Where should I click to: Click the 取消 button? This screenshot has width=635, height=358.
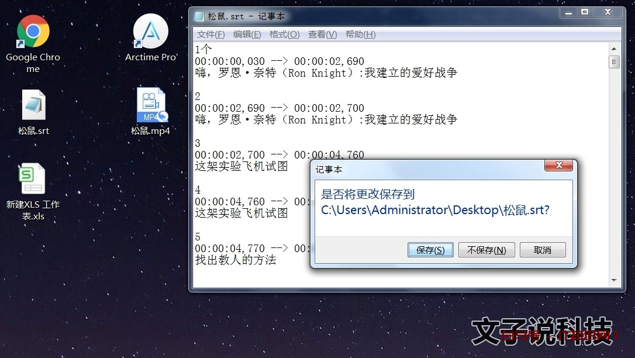543,250
